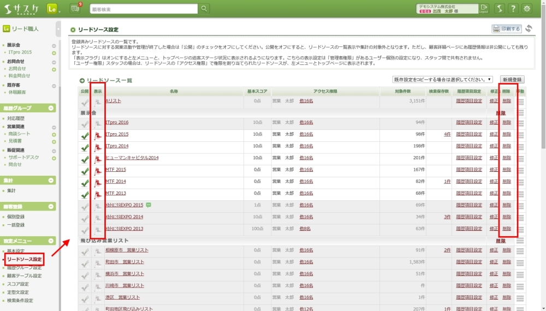Click 履歴項目設定 link for MTF 2015
Viewport: 546px width, 311px height.
click(x=469, y=170)
